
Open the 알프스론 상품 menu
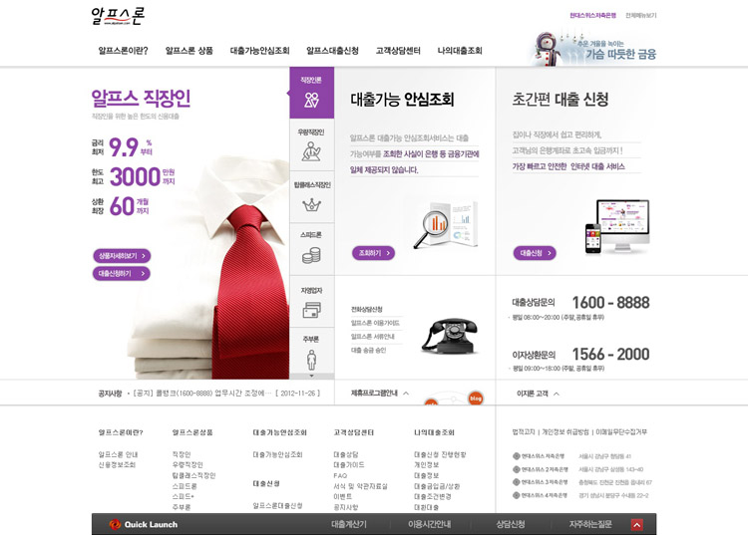(188, 51)
